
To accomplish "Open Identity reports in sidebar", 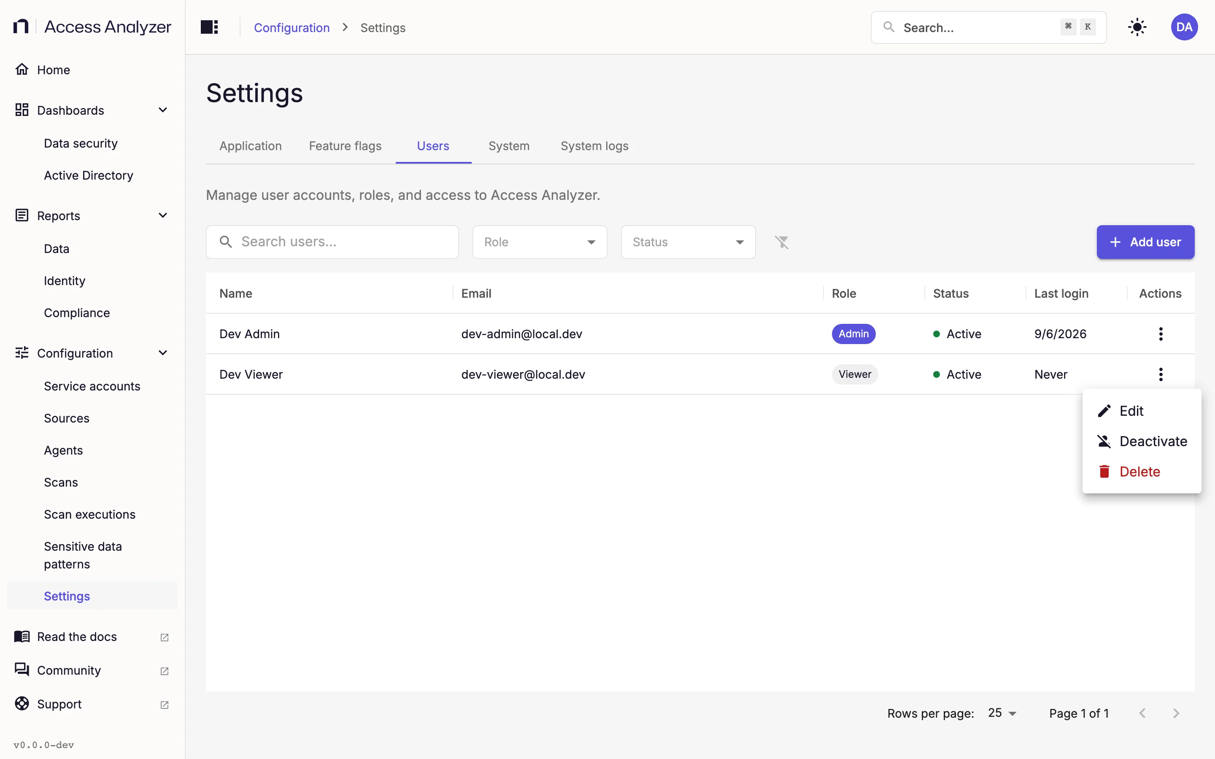I will tap(64, 280).
